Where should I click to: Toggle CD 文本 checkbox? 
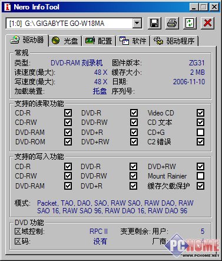[x=200, y=123]
